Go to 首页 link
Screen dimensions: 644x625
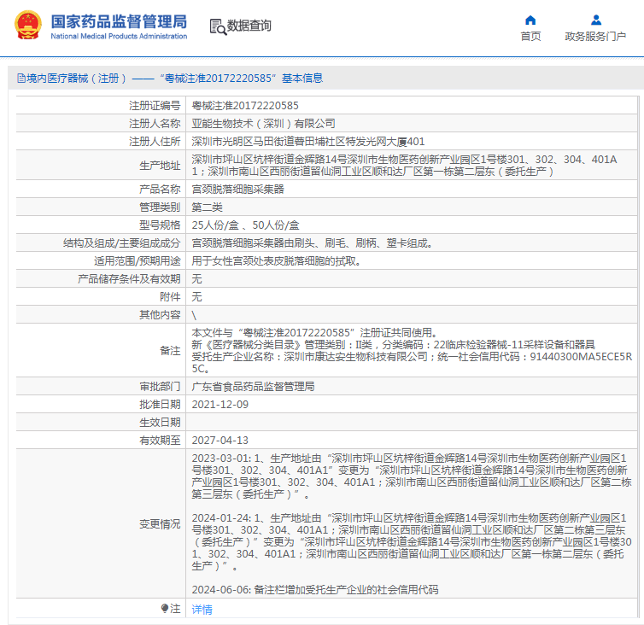click(530, 37)
